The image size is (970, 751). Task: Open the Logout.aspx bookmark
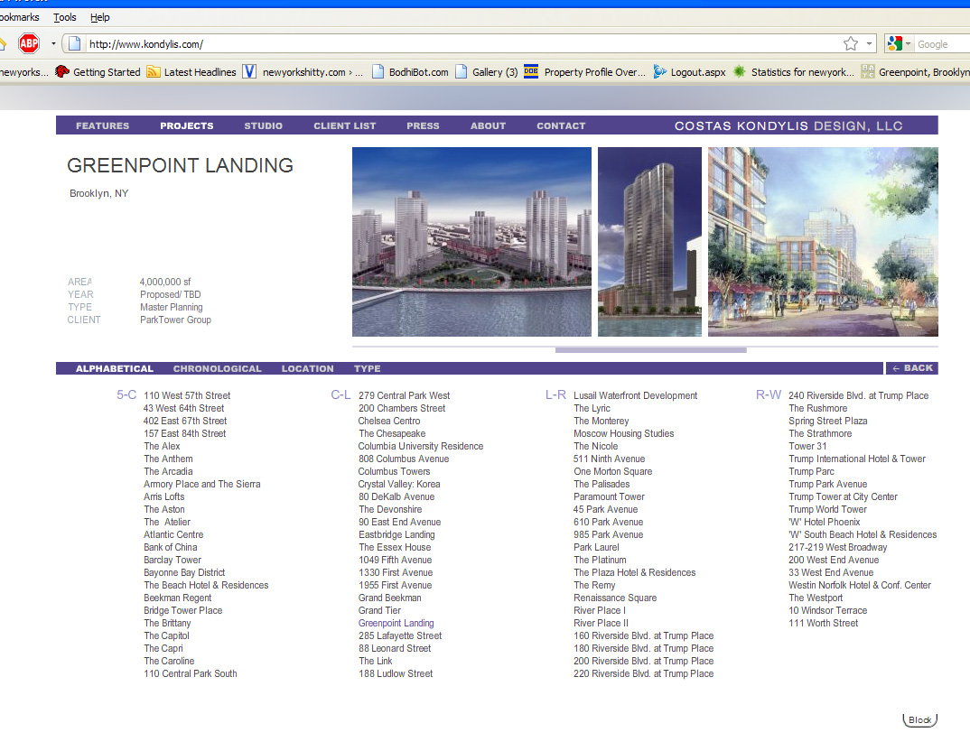[688, 72]
